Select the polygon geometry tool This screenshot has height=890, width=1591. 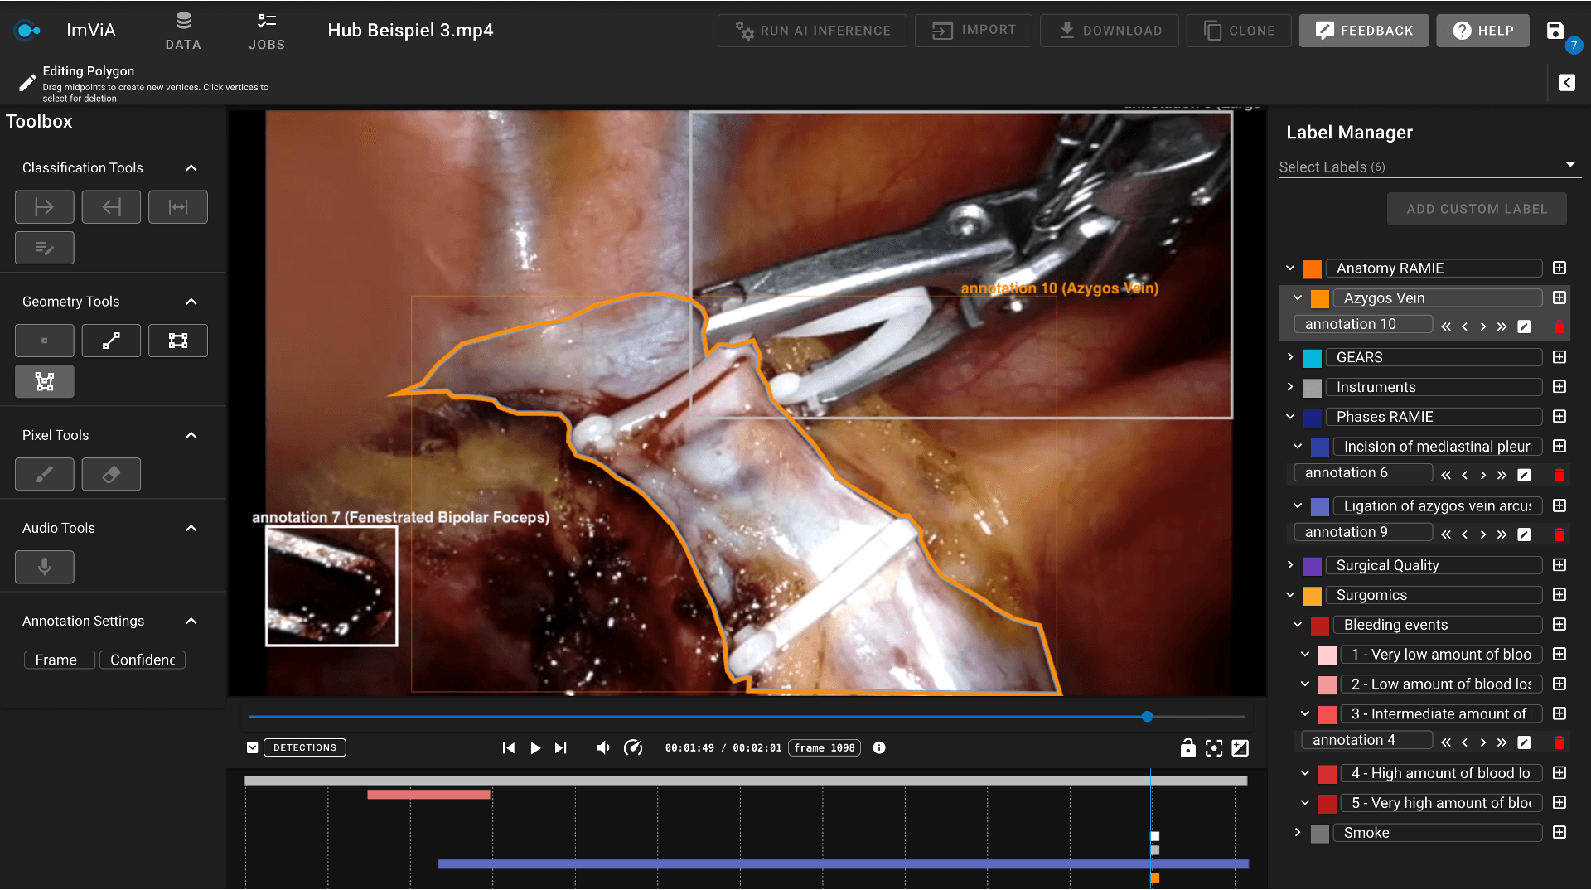45,381
